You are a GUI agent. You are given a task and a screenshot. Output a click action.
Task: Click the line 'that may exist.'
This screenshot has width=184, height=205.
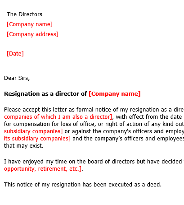pyautogui.click(x=24, y=146)
